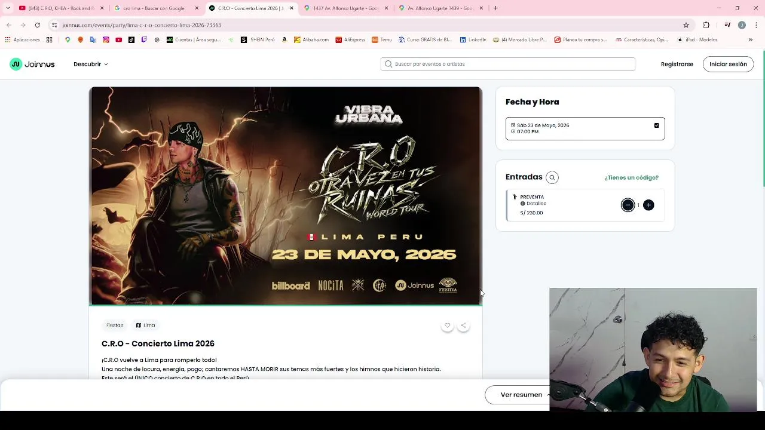Open the Chrome profile avatar
765x430 pixels.
742,25
